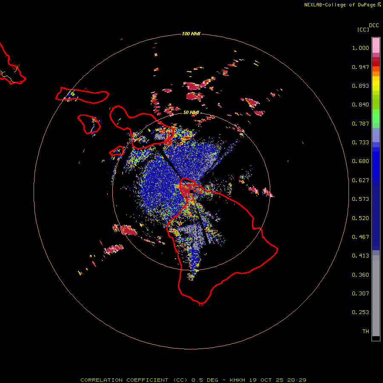Click the 0.413 color scale label
The width and height of the screenshot is (383, 383).
tap(360, 256)
